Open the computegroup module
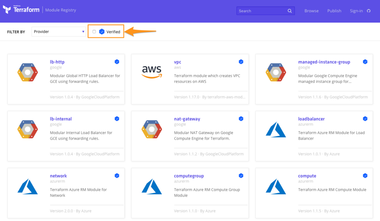 [189, 176]
